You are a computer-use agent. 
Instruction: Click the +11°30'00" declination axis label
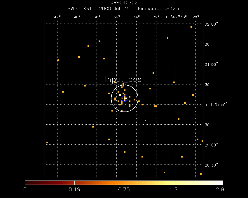216,105
